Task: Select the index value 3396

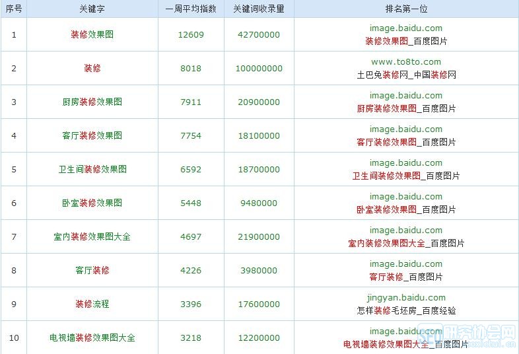Action: point(191,304)
